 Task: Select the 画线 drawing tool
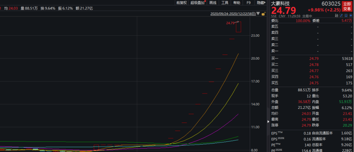(213, 2)
